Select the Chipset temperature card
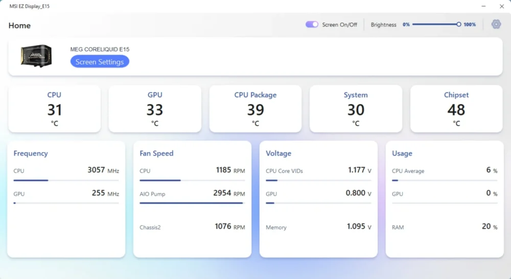The width and height of the screenshot is (511, 279). tap(456, 109)
